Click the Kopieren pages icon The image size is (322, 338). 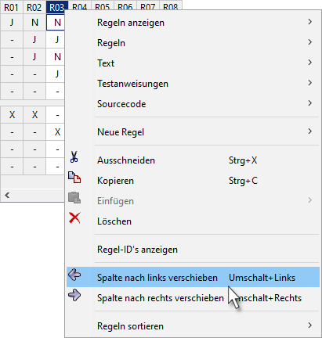[x=74, y=178]
